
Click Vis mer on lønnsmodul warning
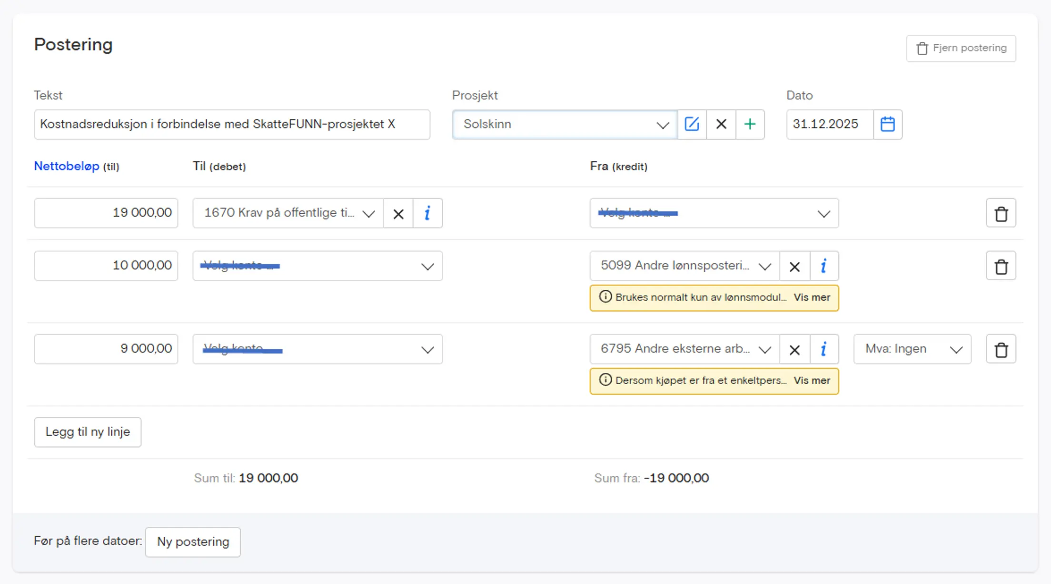tap(812, 297)
